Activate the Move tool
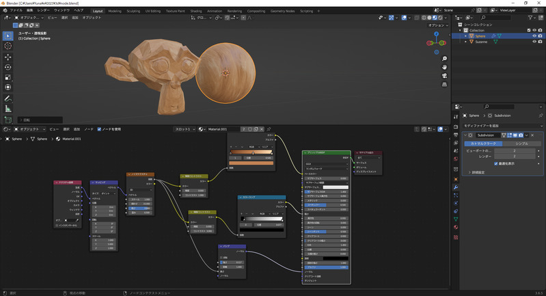The height and width of the screenshot is (296, 546). pyautogui.click(x=8, y=57)
